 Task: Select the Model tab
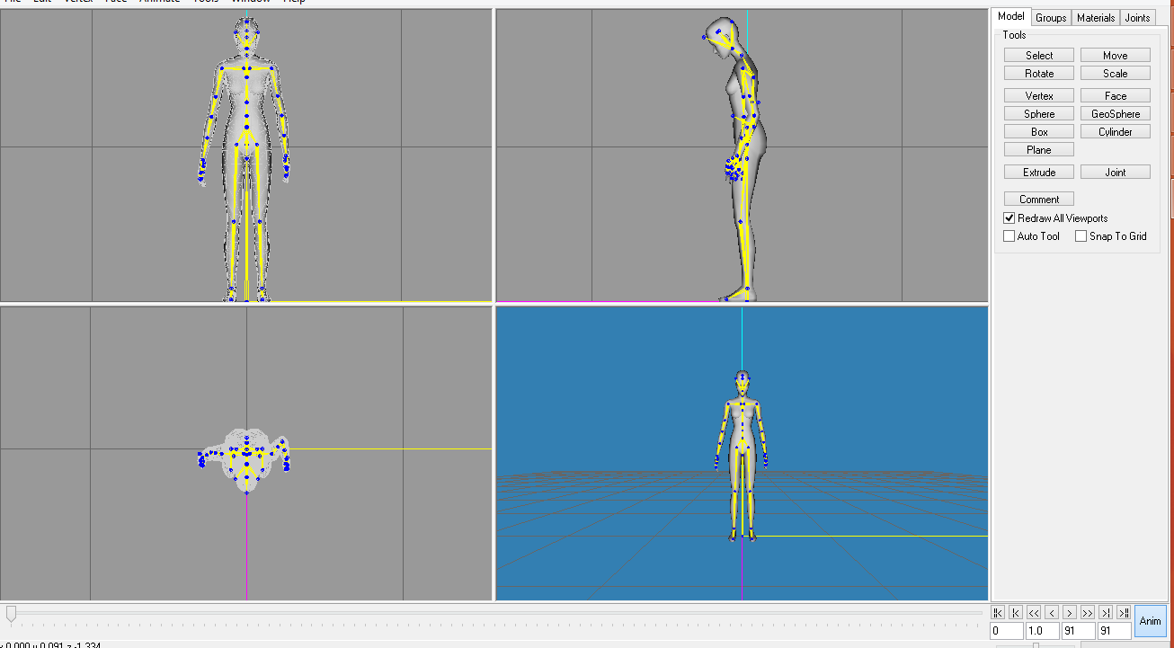pos(1011,16)
